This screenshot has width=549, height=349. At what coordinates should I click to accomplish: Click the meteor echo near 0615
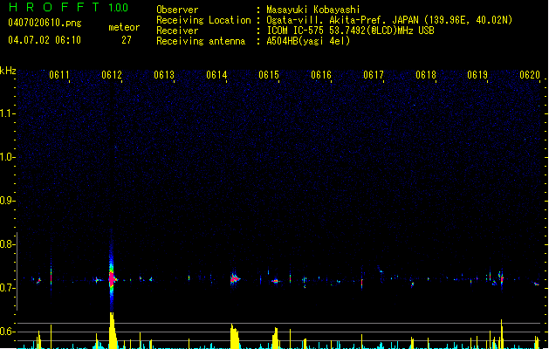tap(276, 281)
